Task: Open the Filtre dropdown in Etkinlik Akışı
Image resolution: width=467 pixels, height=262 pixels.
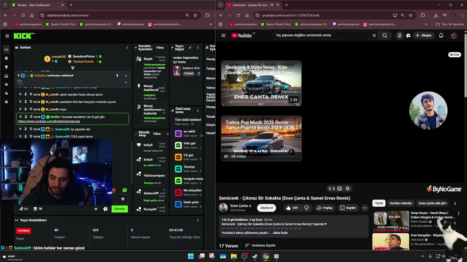Action: (157, 134)
